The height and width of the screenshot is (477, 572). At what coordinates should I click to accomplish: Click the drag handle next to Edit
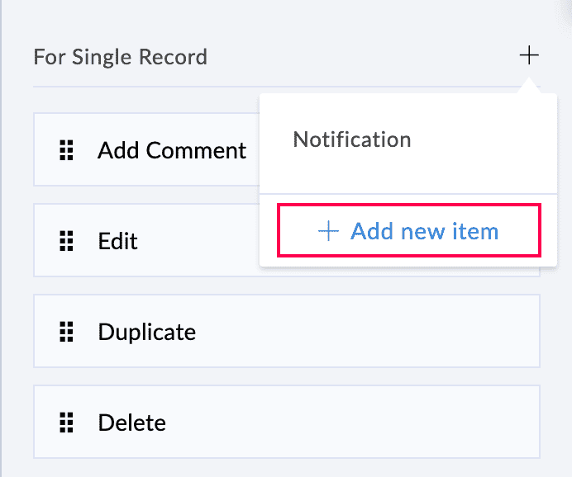[66, 241]
